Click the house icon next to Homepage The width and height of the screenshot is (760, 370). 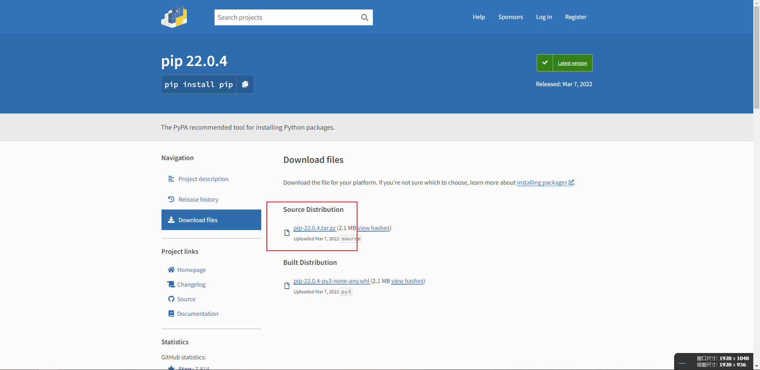[x=171, y=270]
